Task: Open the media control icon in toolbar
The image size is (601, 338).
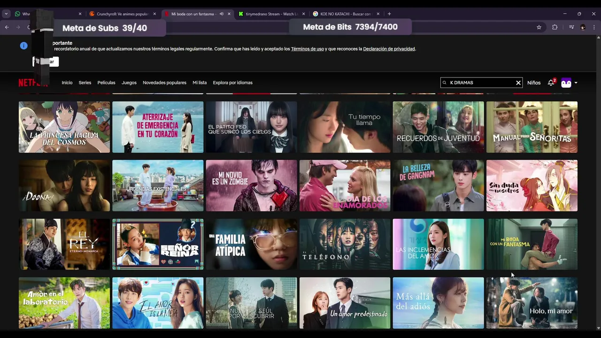Action: pyautogui.click(x=571, y=27)
